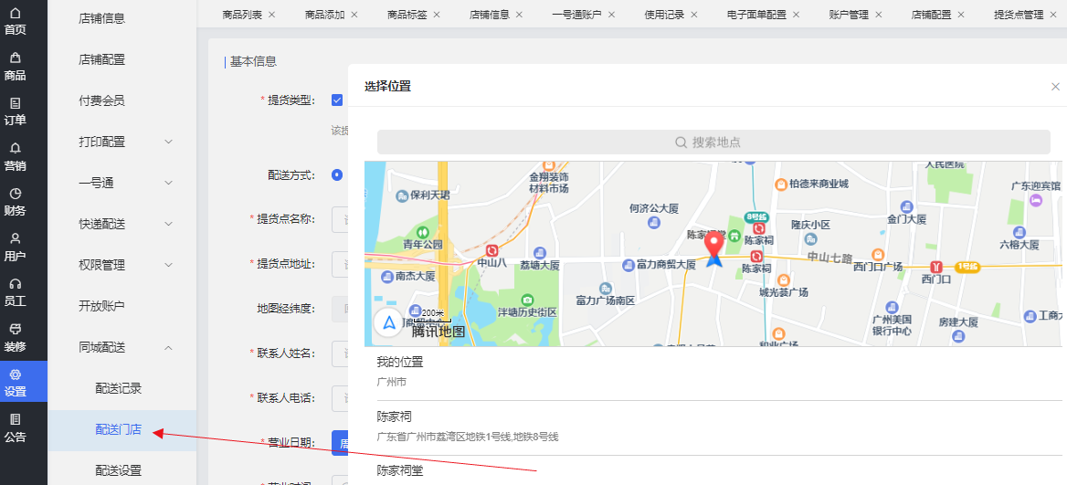Image resolution: width=1067 pixels, height=485 pixels.
Task: Click the 商品 goods sidebar icon
Action: 15,65
